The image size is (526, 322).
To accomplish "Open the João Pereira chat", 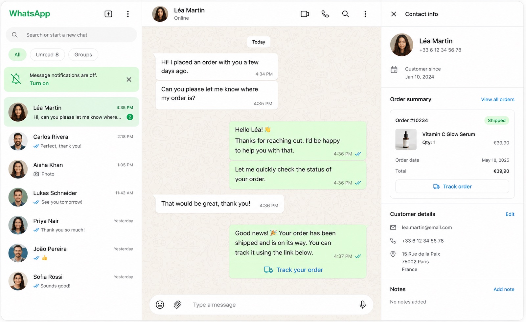I will coord(71,253).
